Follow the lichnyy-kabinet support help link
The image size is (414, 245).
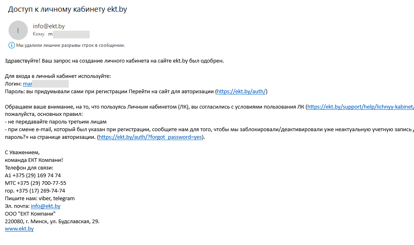coord(361,107)
